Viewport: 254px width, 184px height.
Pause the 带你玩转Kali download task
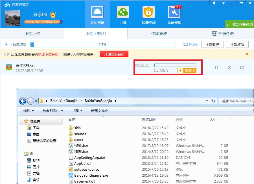tap(216, 67)
